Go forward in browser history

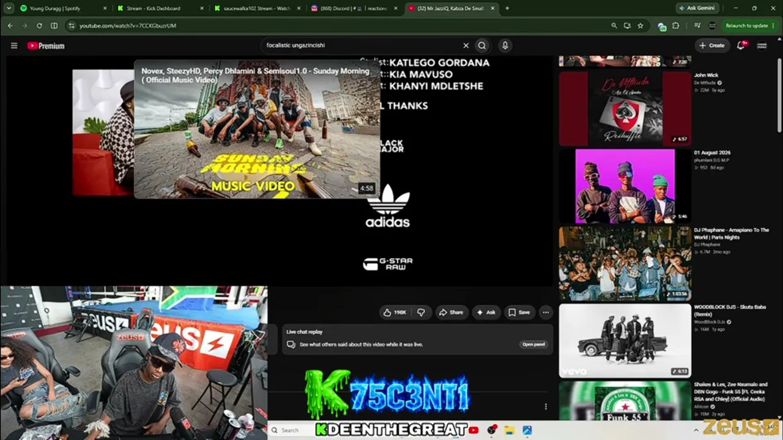pos(24,26)
